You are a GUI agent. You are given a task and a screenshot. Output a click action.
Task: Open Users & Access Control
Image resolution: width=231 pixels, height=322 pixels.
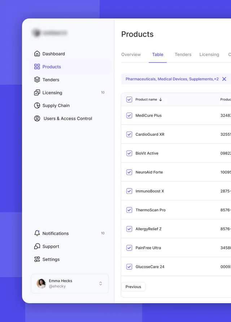(70, 119)
